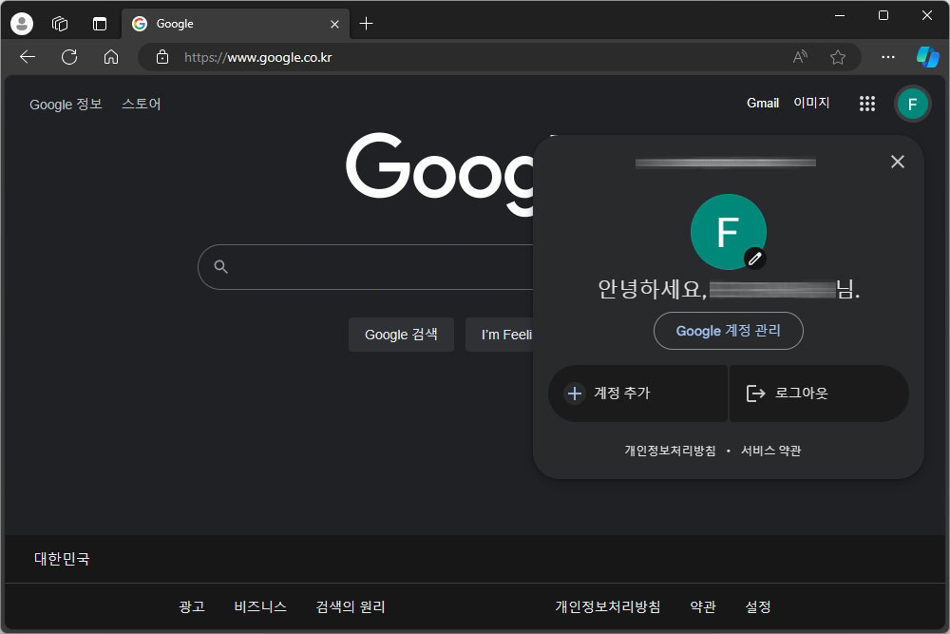Image resolution: width=950 pixels, height=634 pixels.
Task: Click 계정 추가 to add an account
Action: (637, 394)
